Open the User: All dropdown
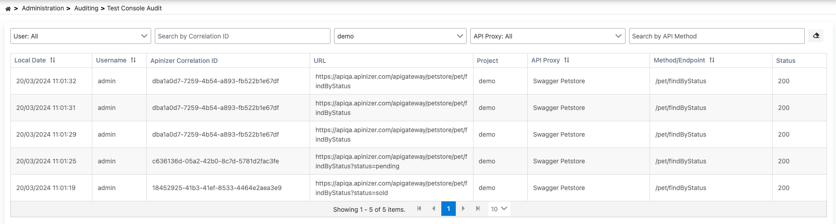The image size is (836, 224). point(81,36)
